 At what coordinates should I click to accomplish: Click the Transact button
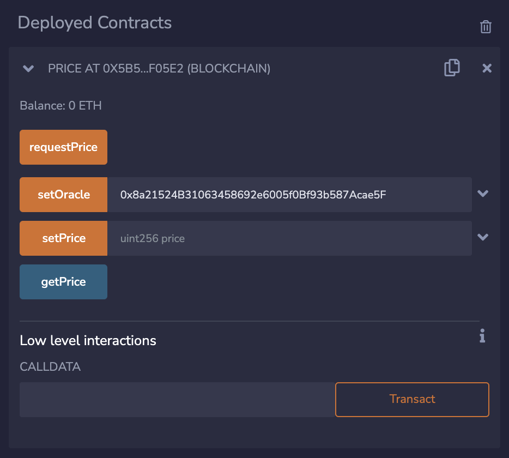pos(412,399)
